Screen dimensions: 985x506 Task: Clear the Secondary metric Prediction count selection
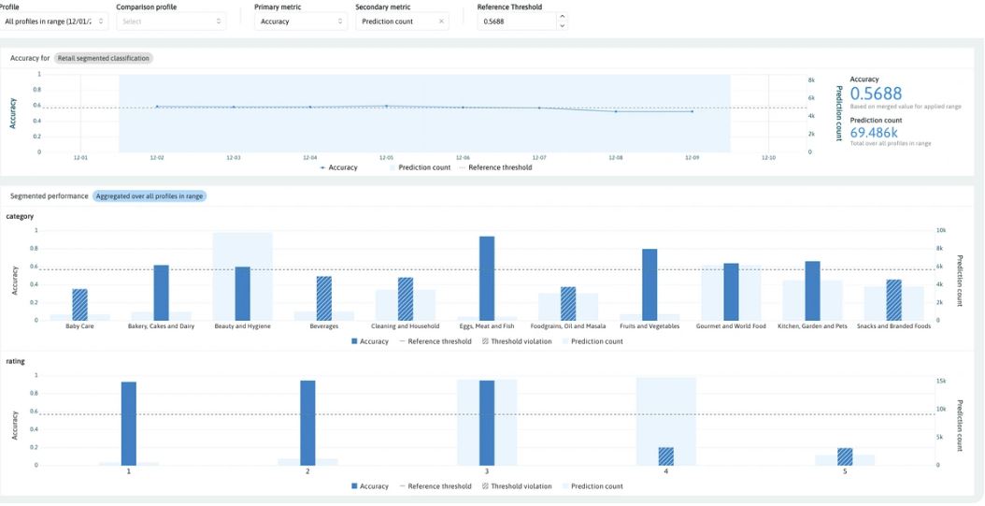click(441, 21)
